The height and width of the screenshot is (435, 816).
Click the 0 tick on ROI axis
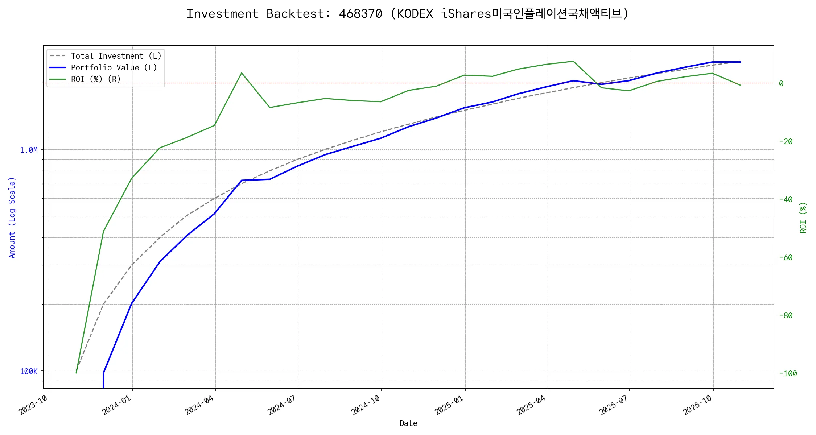pyautogui.click(x=781, y=84)
